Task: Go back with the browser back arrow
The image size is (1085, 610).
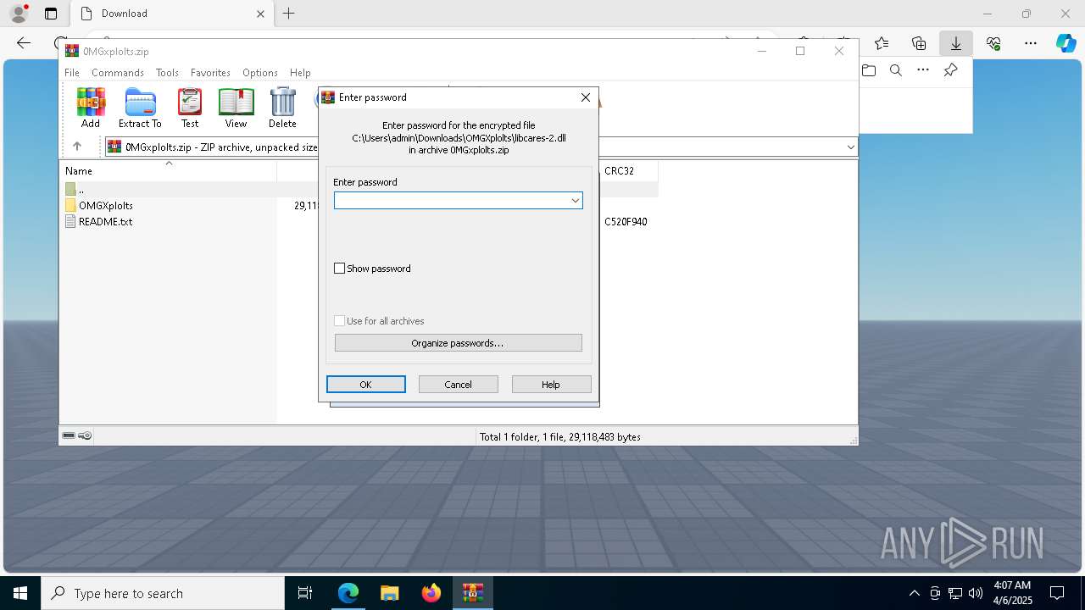Action: pyautogui.click(x=24, y=43)
